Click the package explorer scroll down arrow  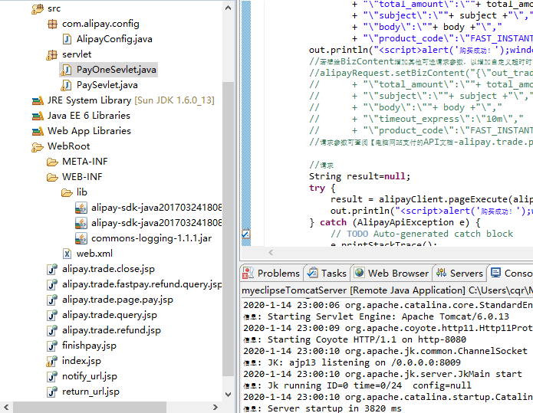coord(229,395)
